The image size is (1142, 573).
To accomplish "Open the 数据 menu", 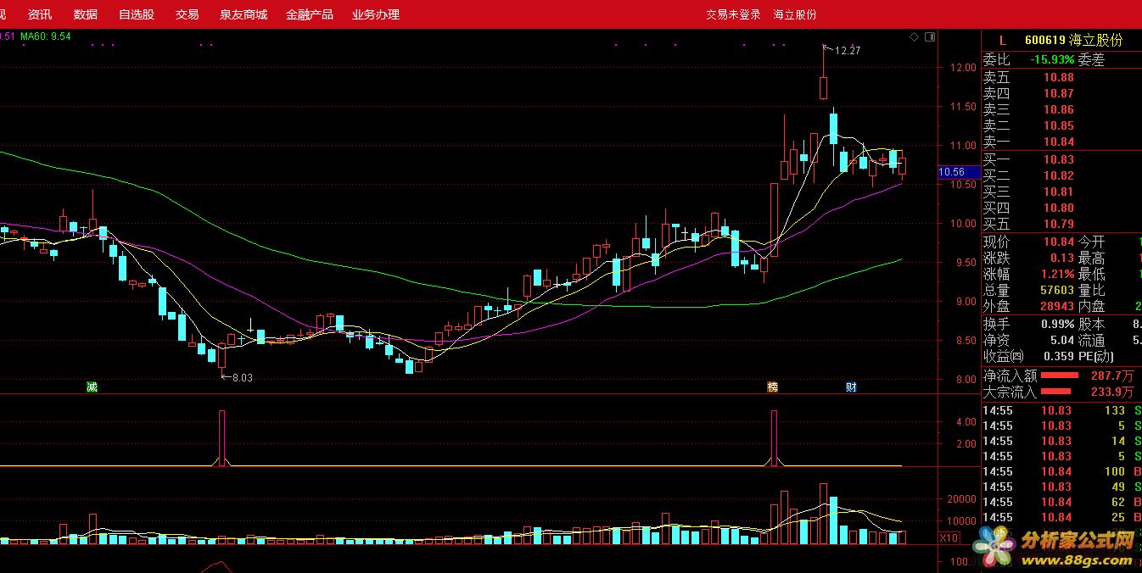I will point(86,14).
